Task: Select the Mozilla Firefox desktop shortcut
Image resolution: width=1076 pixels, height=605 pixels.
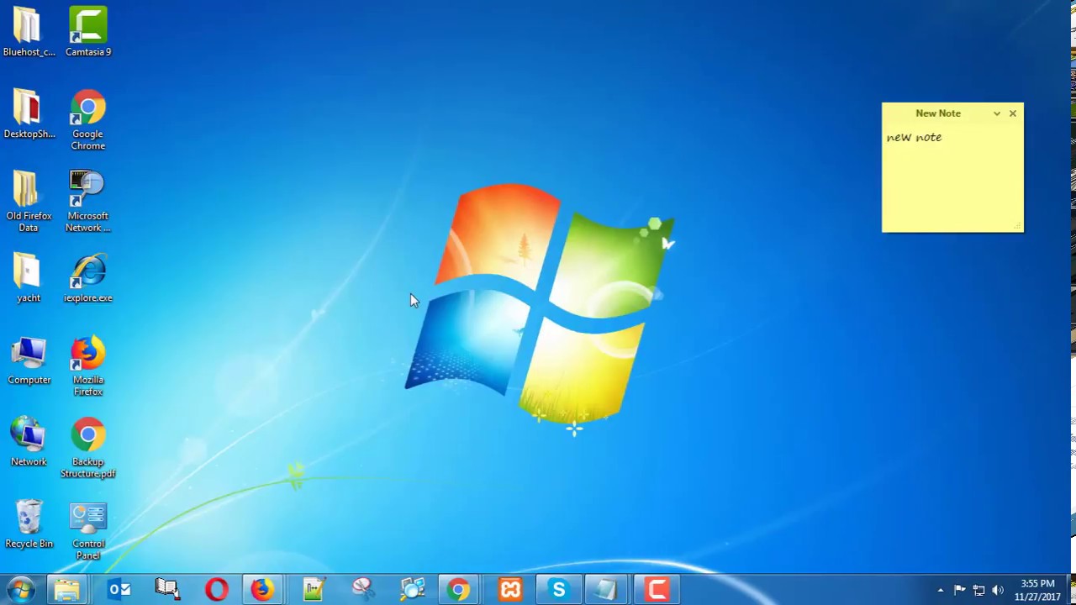Action: pyautogui.click(x=88, y=355)
